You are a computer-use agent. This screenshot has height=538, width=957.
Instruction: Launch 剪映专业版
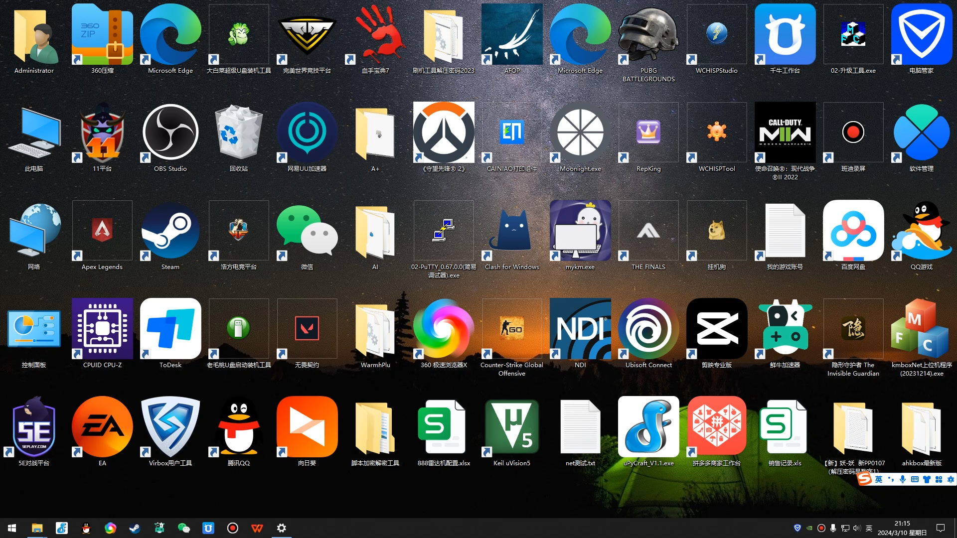(717, 333)
